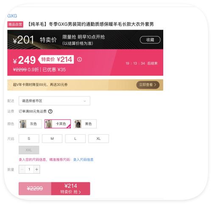The image size is (212, 204).
Task: Click the quantity input field
Action: pos(29,169)
